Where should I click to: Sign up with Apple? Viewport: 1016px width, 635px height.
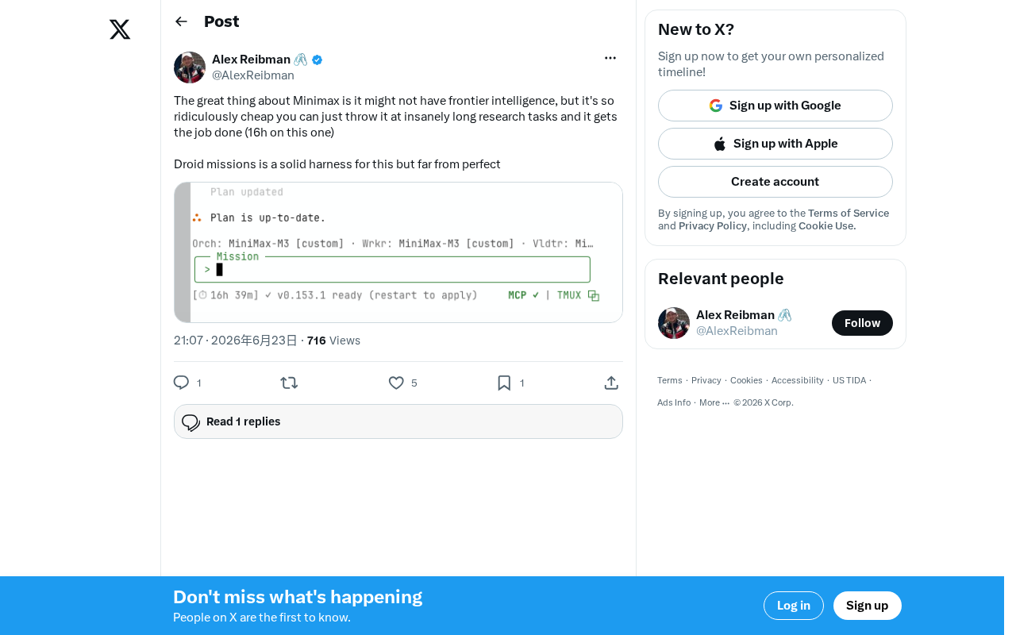click(x=775, y=144)
